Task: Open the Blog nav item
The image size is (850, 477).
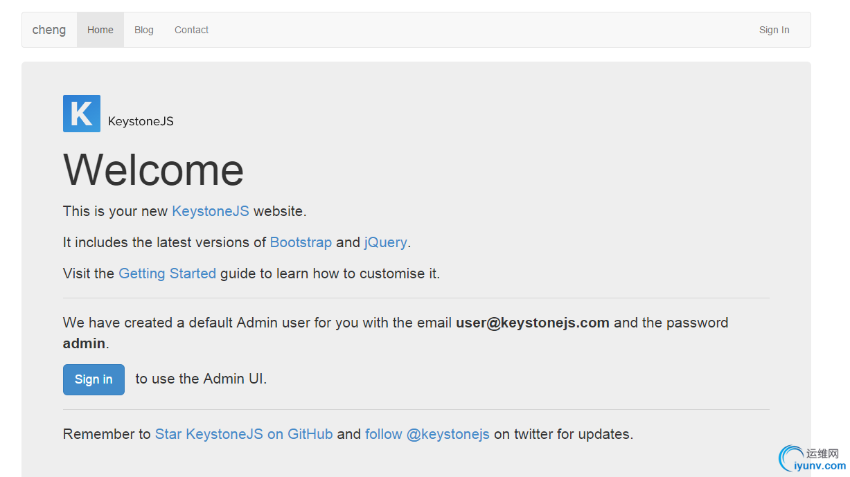Action: 144,30
